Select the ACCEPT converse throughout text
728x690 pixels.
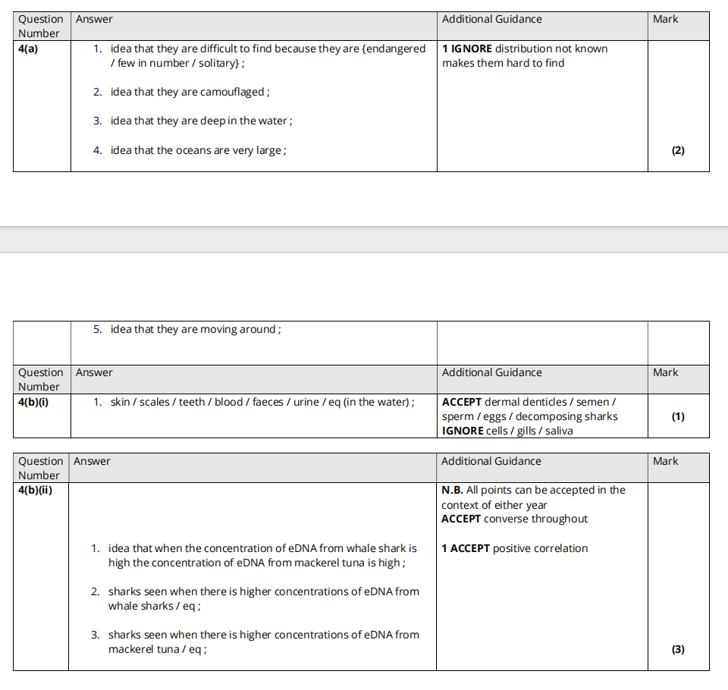[x=514, y=519]
